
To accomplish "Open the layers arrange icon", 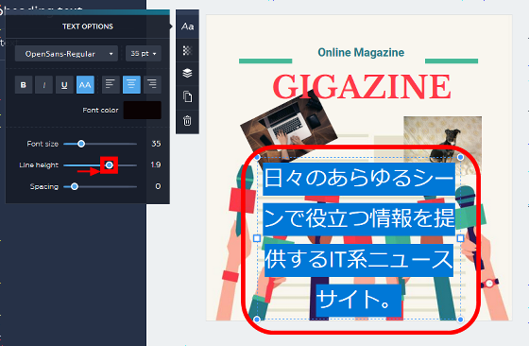I will click(187, 73).
